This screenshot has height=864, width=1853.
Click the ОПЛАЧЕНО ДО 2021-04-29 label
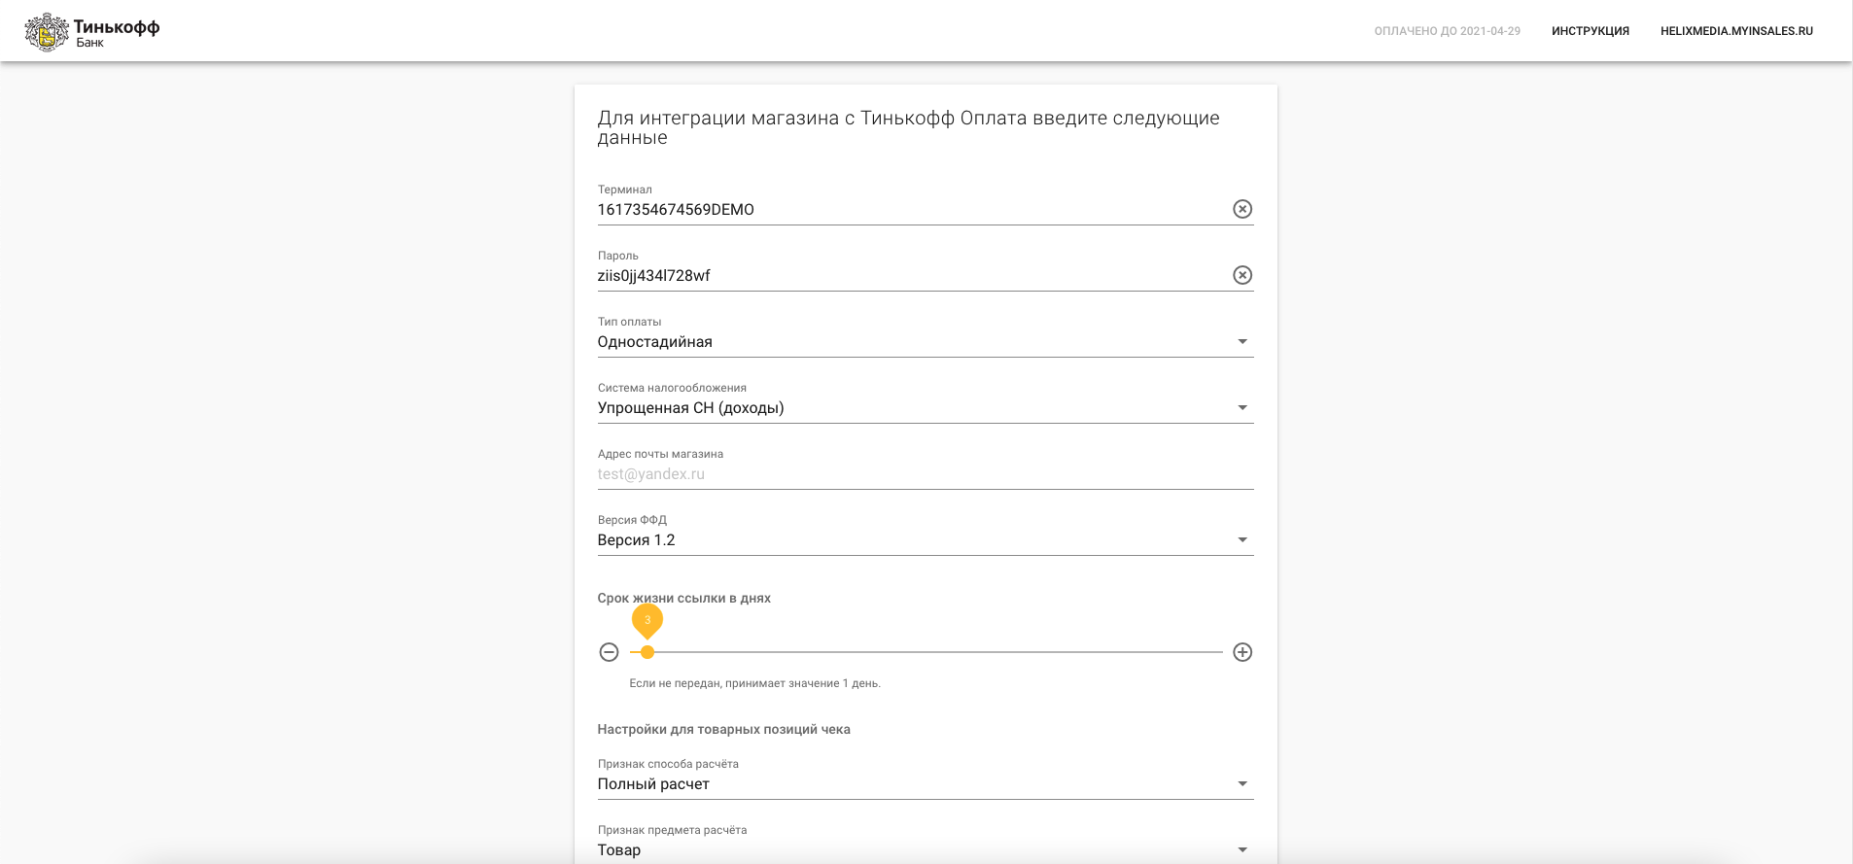[1447, 31]
